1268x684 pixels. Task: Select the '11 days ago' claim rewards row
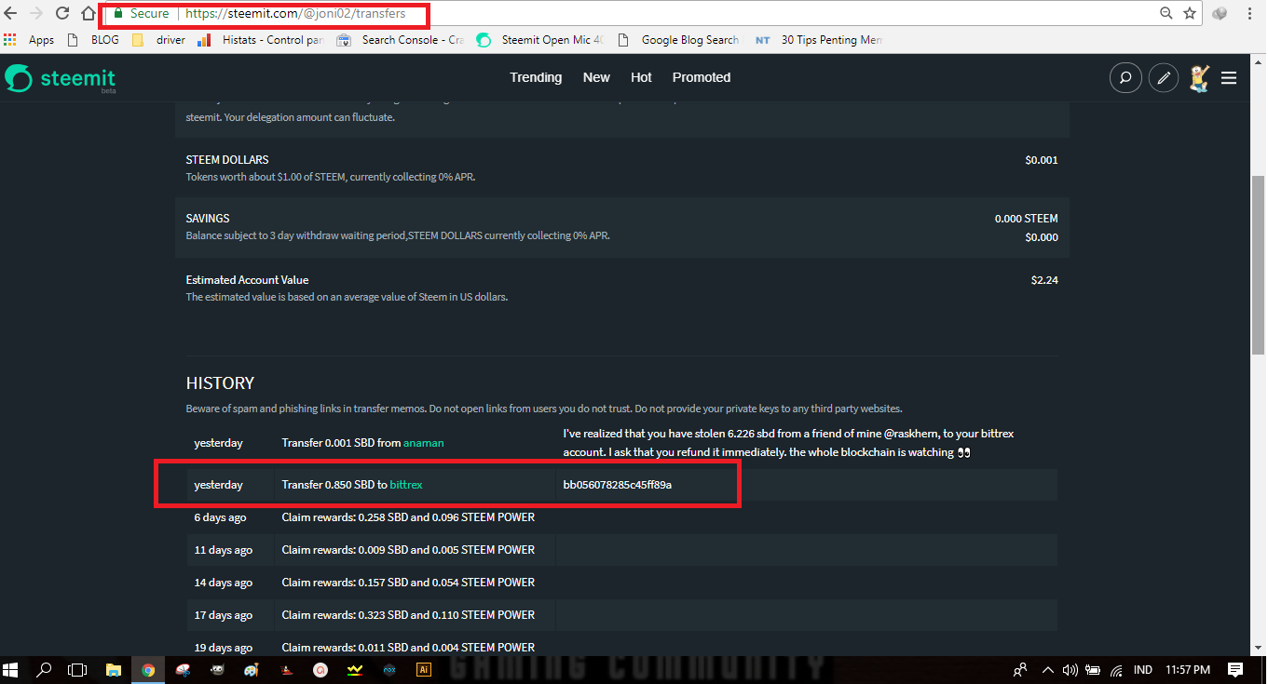coord(621,550)
